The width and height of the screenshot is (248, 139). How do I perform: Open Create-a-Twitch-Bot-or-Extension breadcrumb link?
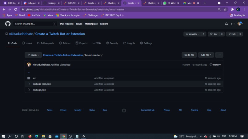point(63,55)
